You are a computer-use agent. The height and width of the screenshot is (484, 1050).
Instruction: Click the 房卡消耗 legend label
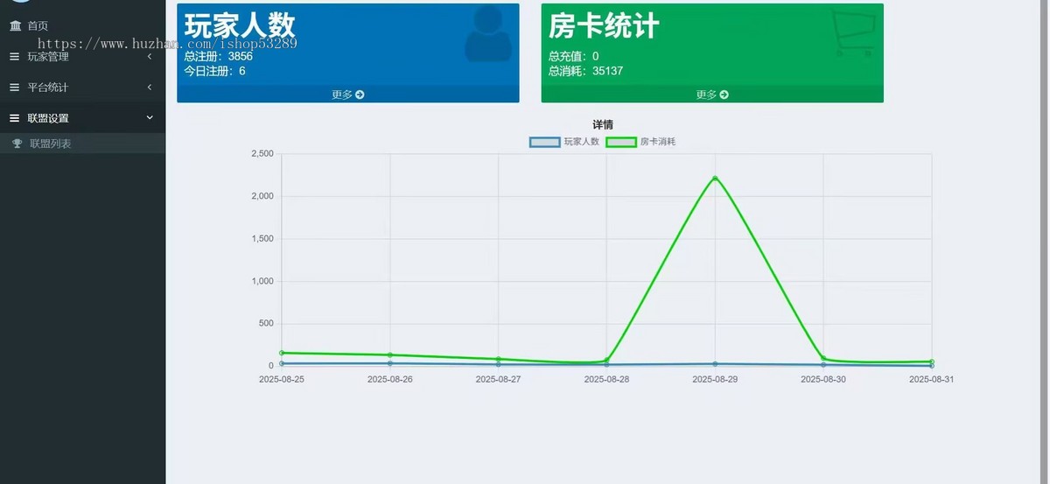click(658, 141)
